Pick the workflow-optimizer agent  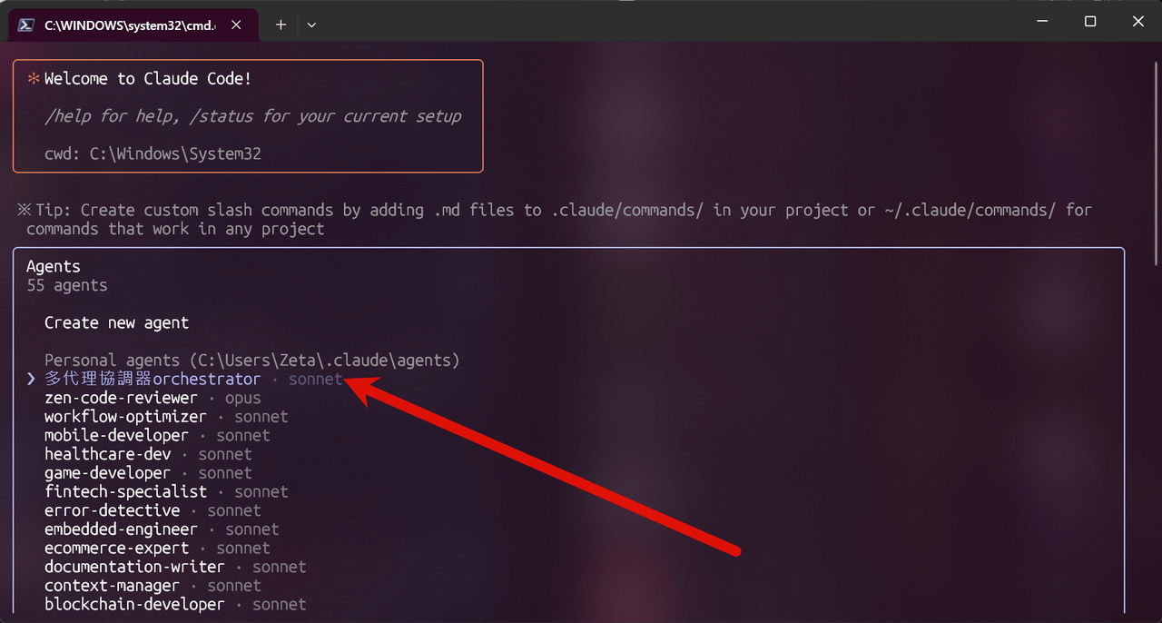125,417
